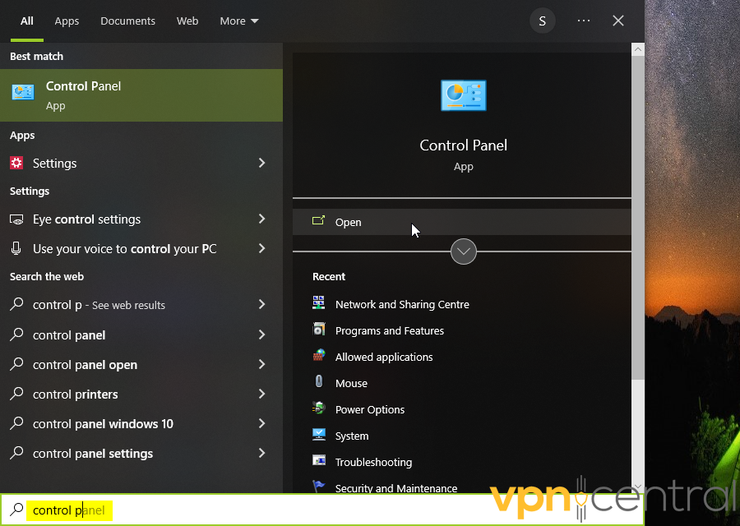Switch to the Apps tab

click(x=67, y=21)
